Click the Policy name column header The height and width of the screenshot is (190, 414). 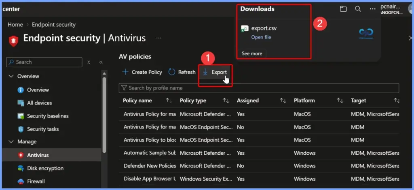[x=137, y=100]
